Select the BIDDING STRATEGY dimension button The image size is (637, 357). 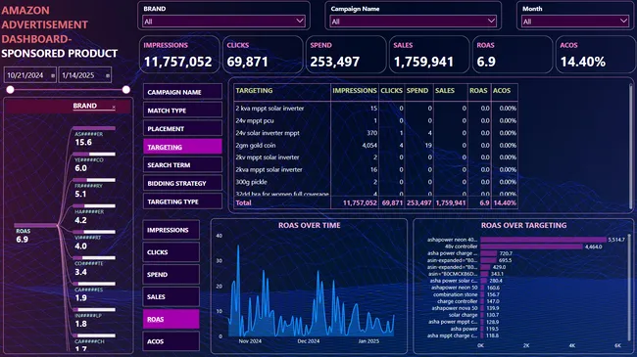[183, 183]
